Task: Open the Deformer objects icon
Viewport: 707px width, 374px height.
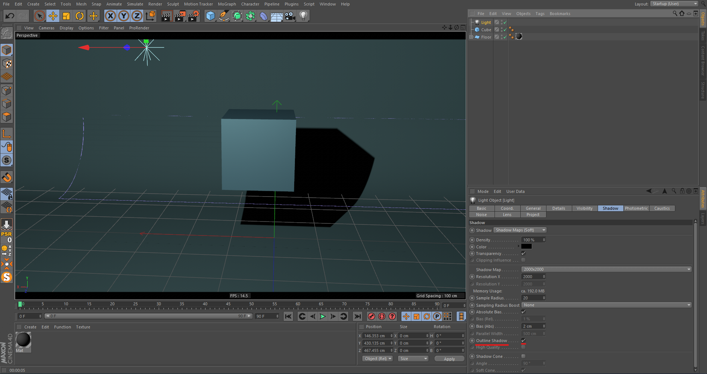Action: coord(264,16)
